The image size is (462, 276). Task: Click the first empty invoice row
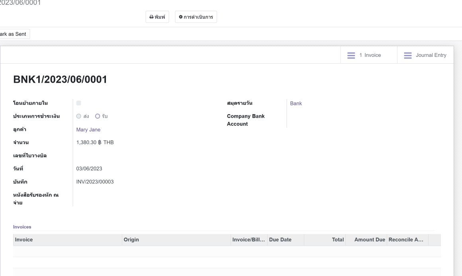coord(227,251)
